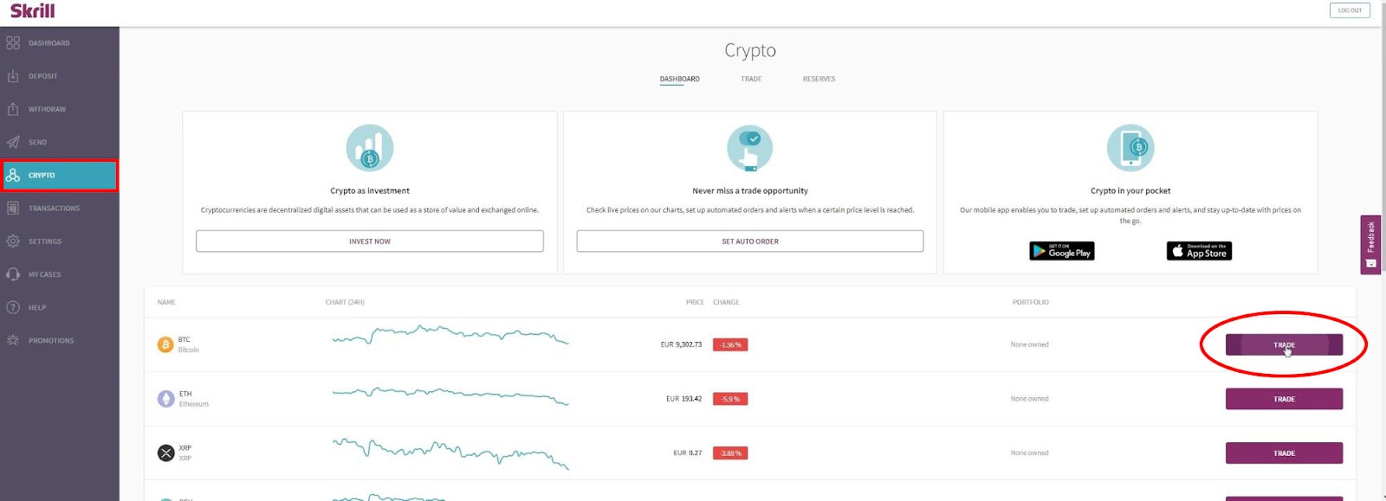Image resolution: width=1386 pixels, height=501 pixels.
Task: Click the NAME column header
Action: (x=166, y=302)
